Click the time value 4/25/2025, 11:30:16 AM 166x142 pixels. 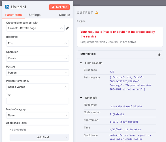[125, 130]
